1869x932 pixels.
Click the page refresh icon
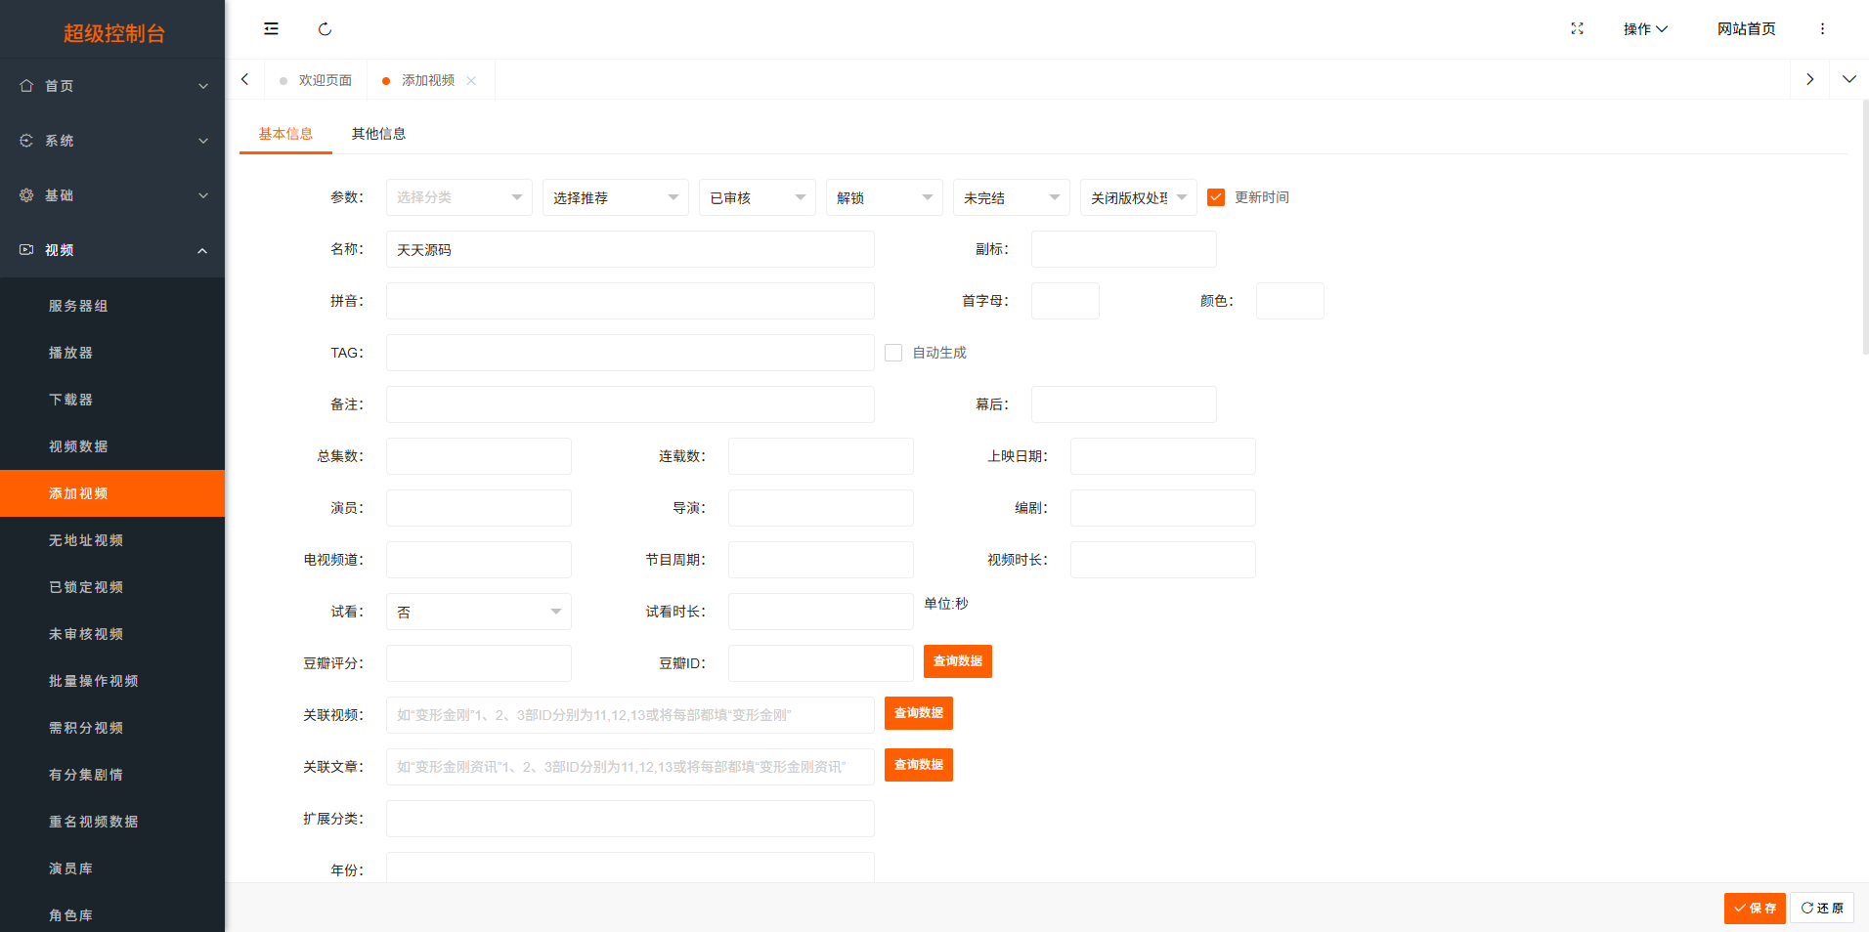point(325,29)
